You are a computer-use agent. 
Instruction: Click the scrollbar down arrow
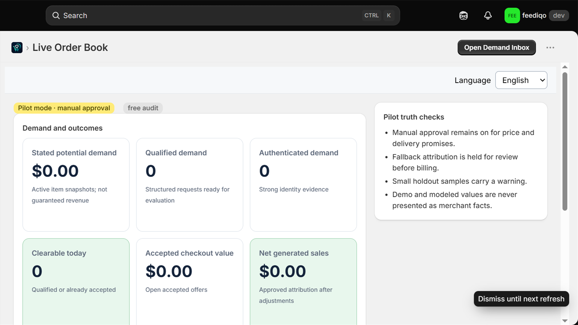click(565, 321)
